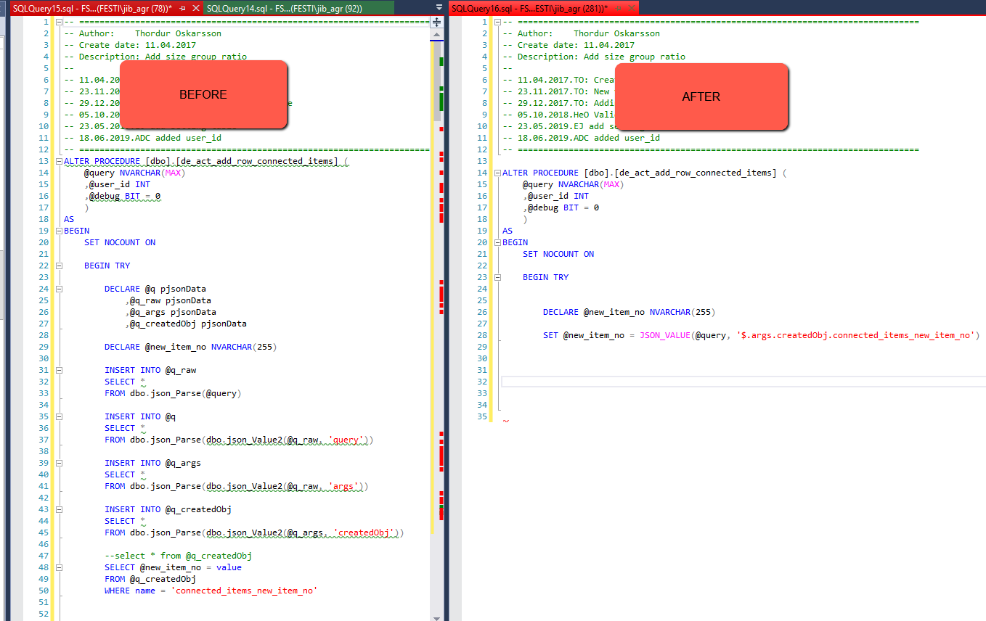Collapse the BEGIN TRY block at line 22, left pane

(59, 266)
